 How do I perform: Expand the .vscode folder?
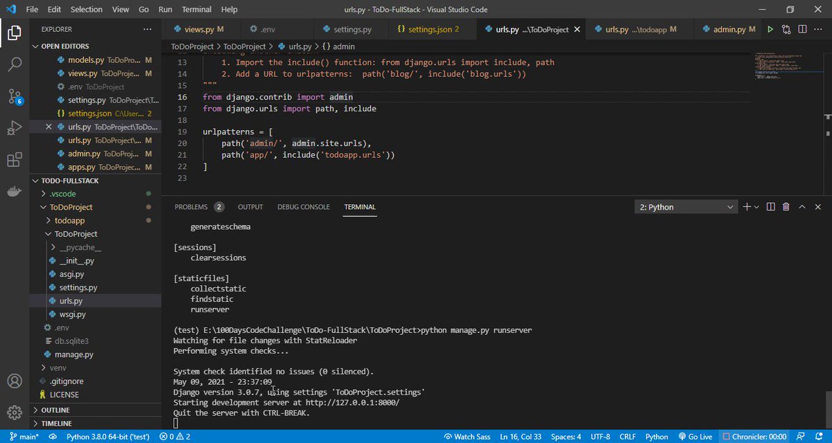tap(95, 194)
